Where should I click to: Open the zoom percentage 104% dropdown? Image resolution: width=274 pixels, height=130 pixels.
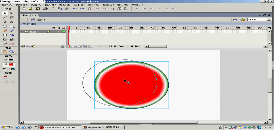[269, 19]
